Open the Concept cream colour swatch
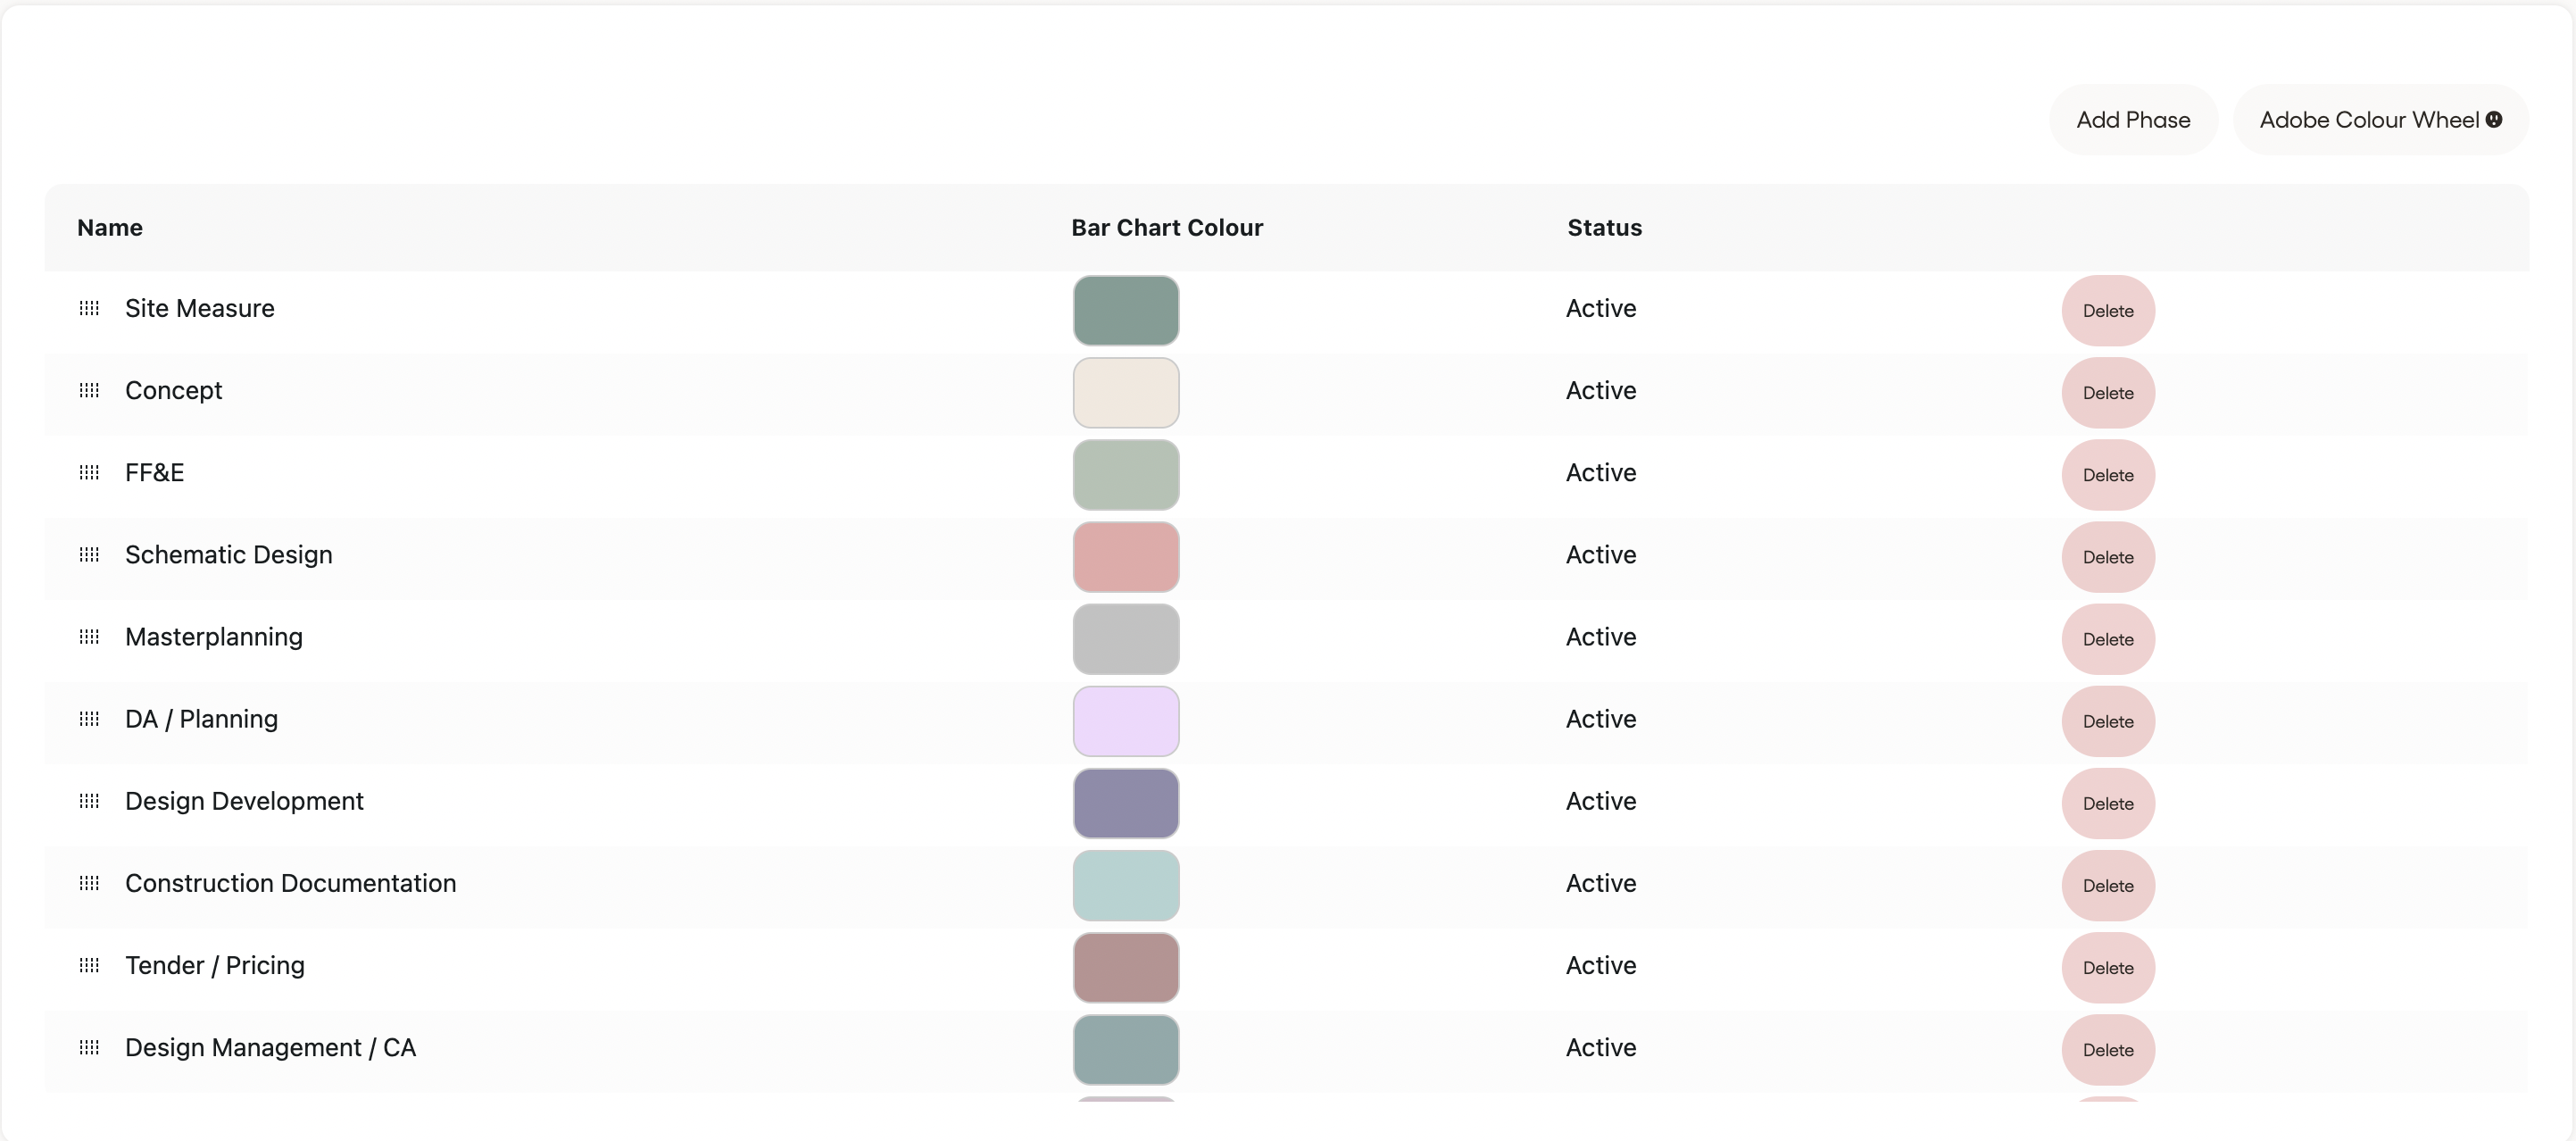This screenshot has width=2576, height=1141. pos(1126,392)
